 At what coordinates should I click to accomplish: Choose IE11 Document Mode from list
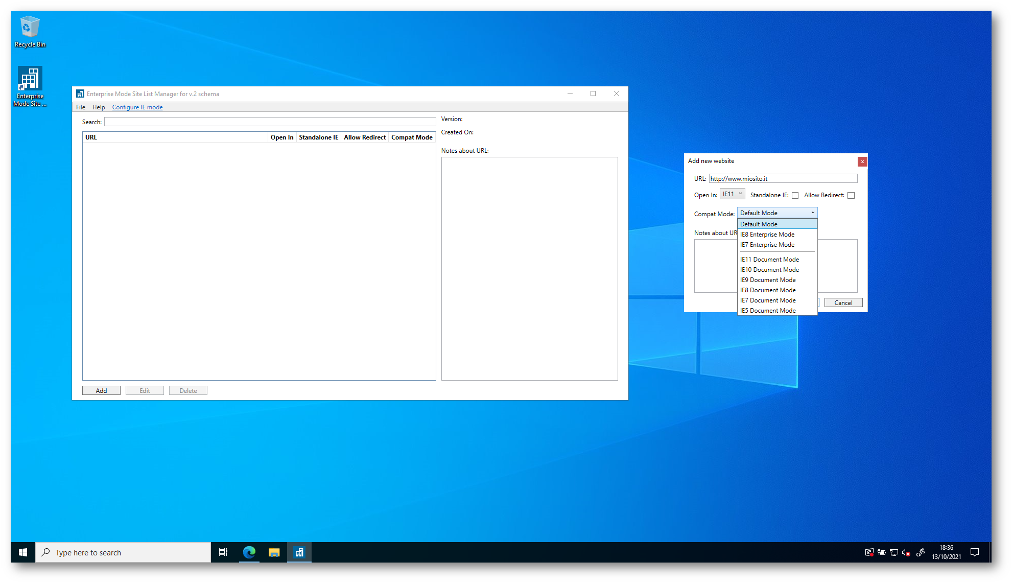(769, 260)
